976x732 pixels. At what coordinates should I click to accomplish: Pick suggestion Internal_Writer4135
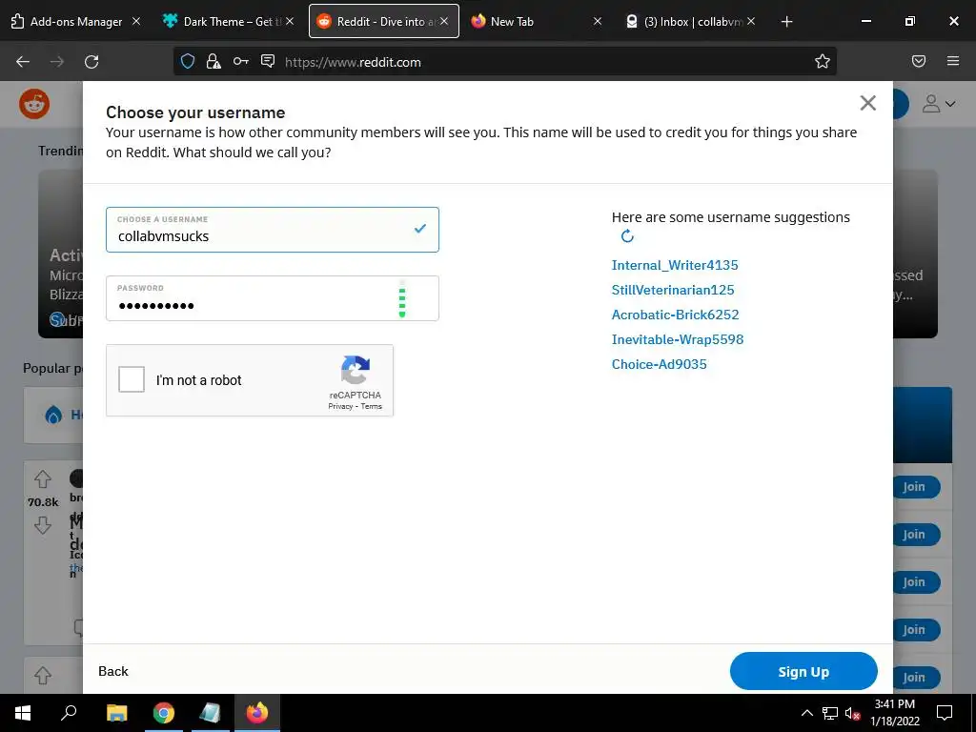click(x=675, y=265)
